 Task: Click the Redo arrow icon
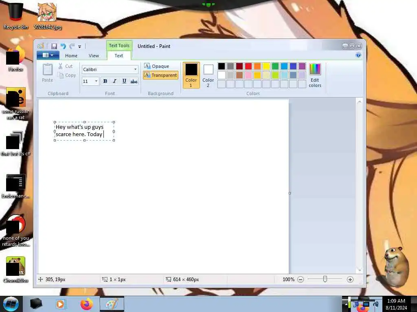click(72, 46)
